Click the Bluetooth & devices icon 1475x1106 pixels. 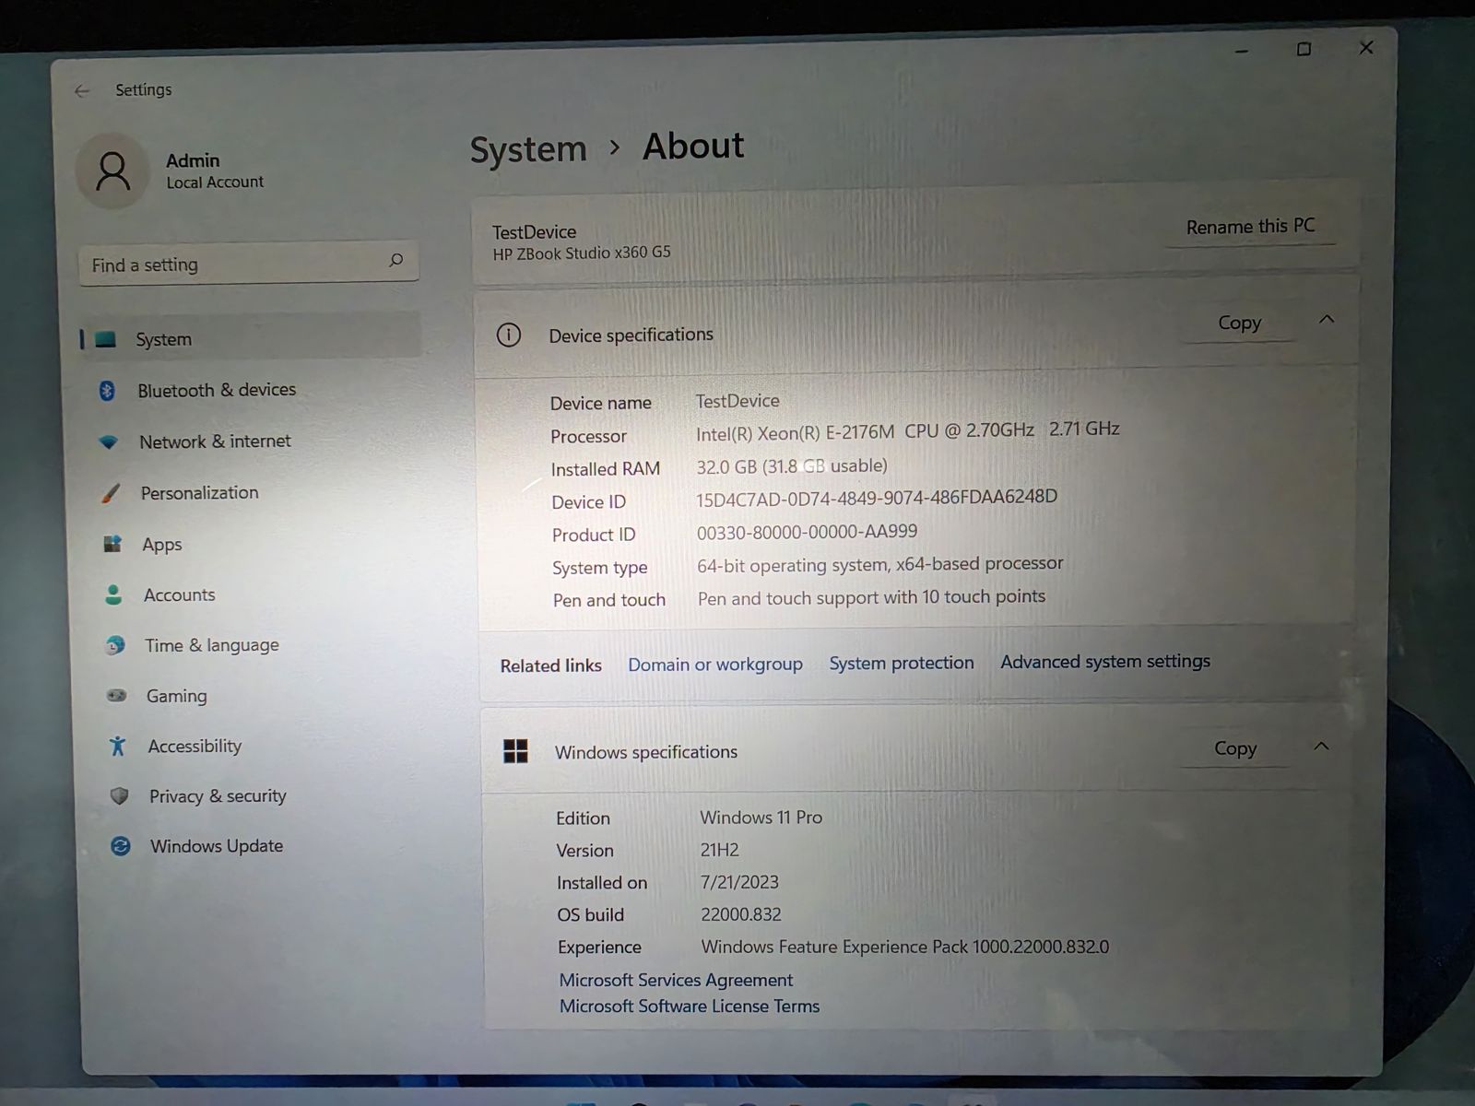coord(107,391)
